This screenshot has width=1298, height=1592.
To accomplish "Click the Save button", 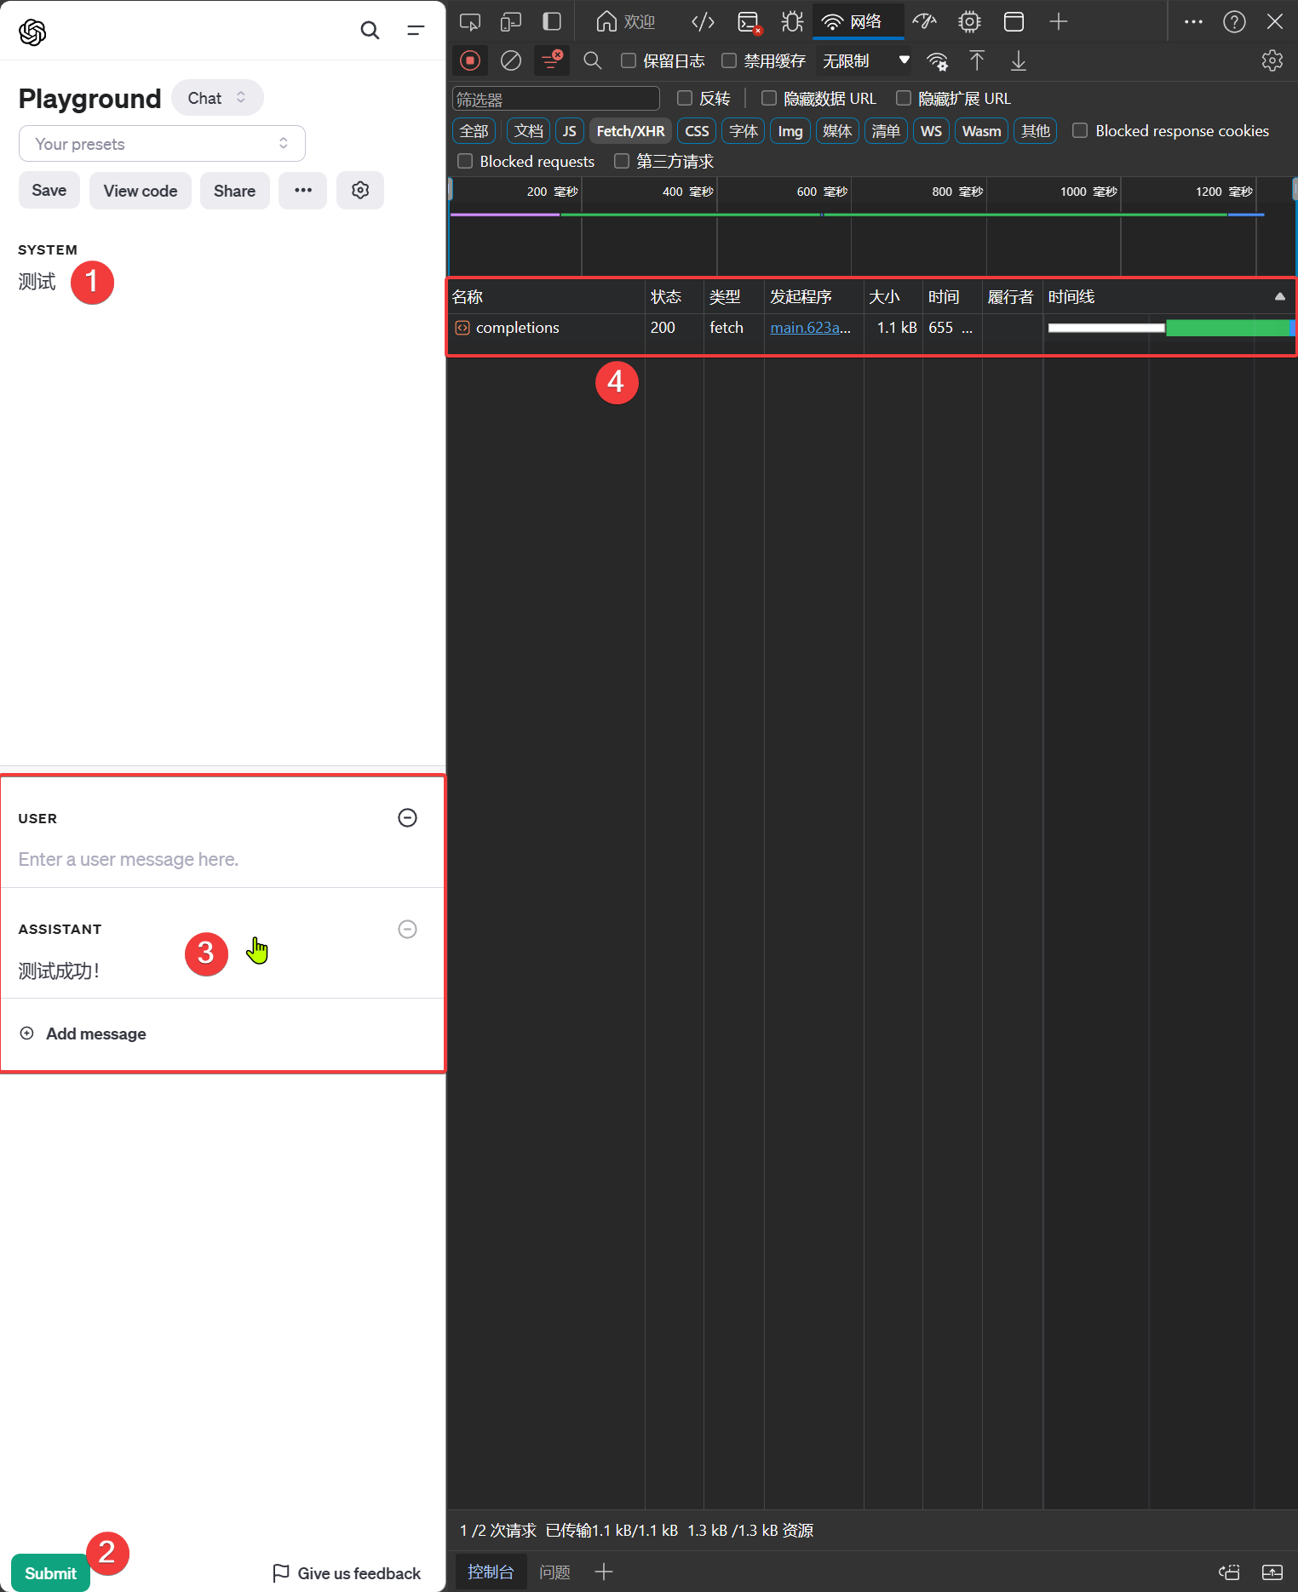I will [x=49, y=190].
